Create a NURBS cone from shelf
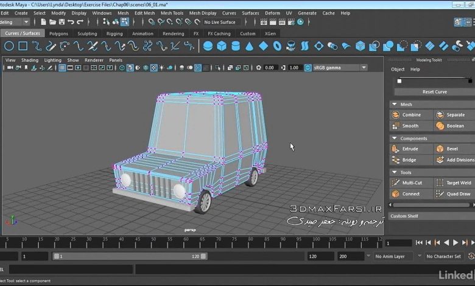This screenshot has height=286, width=475. coord(249,46)
